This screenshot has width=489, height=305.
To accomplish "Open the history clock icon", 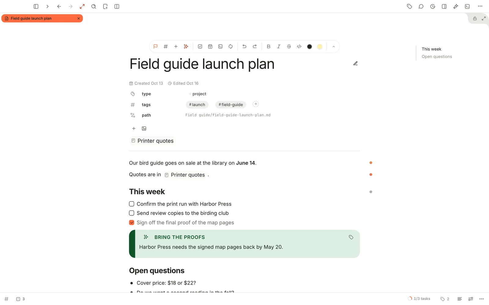I will pyautogui.click(x=433, y=6).
